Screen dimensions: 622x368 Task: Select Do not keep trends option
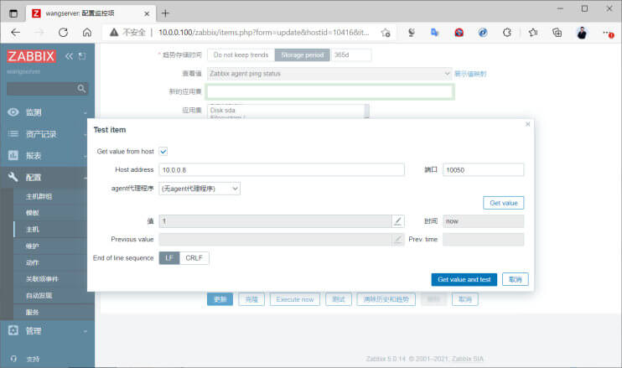(241, 55)
